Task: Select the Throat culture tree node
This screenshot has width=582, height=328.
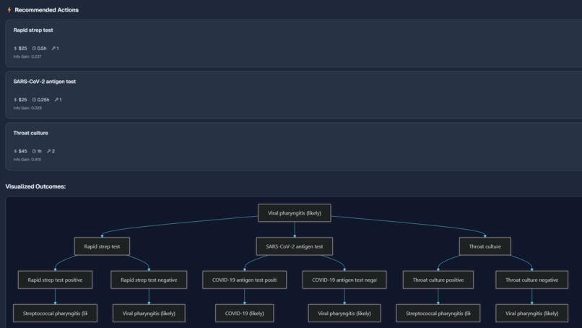Action: point(485,246)
